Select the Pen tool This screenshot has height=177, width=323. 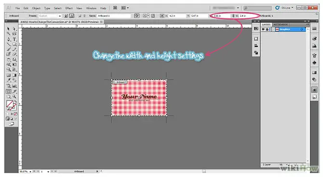pyautogui.click(x=9, y=39)
